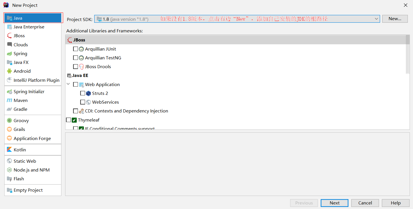The width and height of the screenshot is (413, 209).
Task: Check the Struts 2 framework option
Action: (82, 93)
